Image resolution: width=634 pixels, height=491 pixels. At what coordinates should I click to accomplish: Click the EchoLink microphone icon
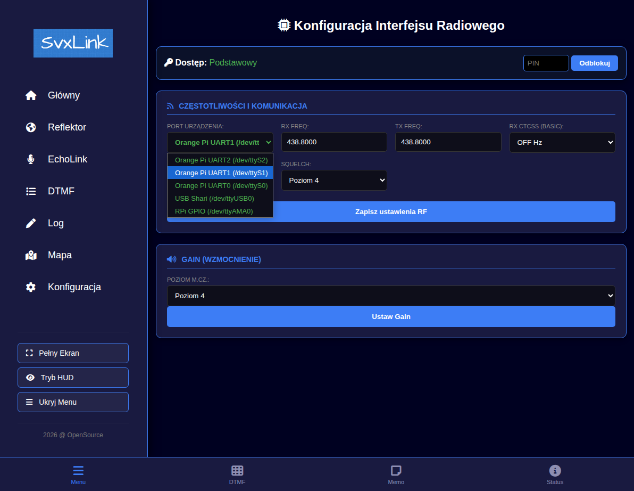[31, 159]
